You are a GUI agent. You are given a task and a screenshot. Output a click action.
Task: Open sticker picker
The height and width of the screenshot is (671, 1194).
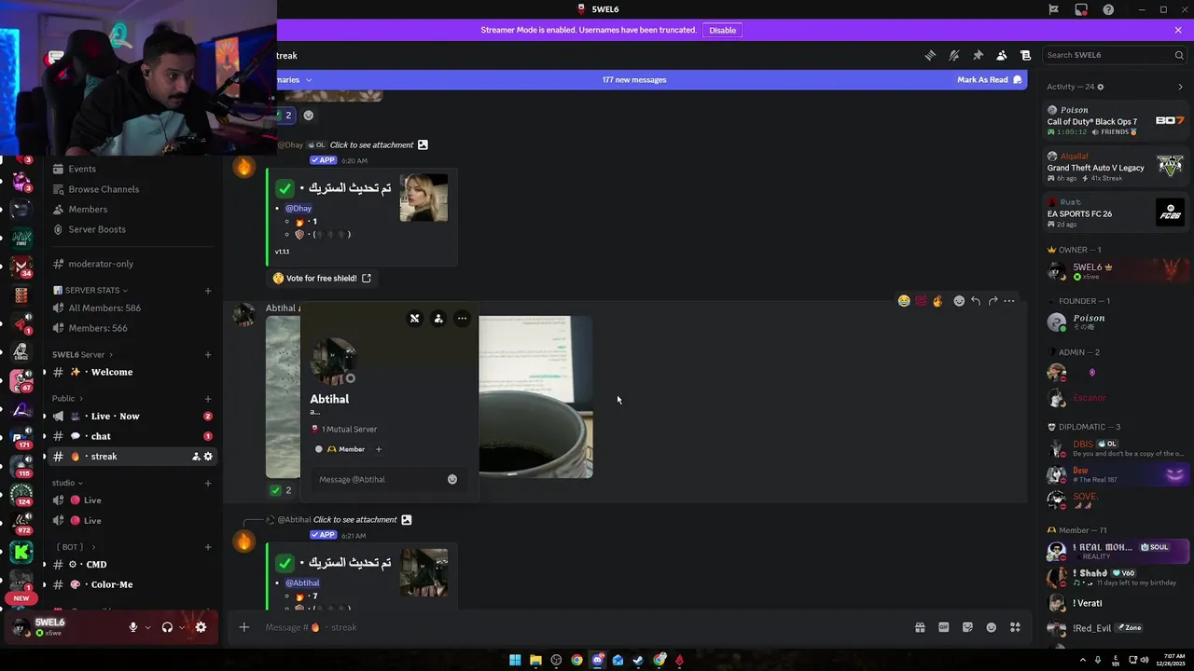[x=967, y=627]
